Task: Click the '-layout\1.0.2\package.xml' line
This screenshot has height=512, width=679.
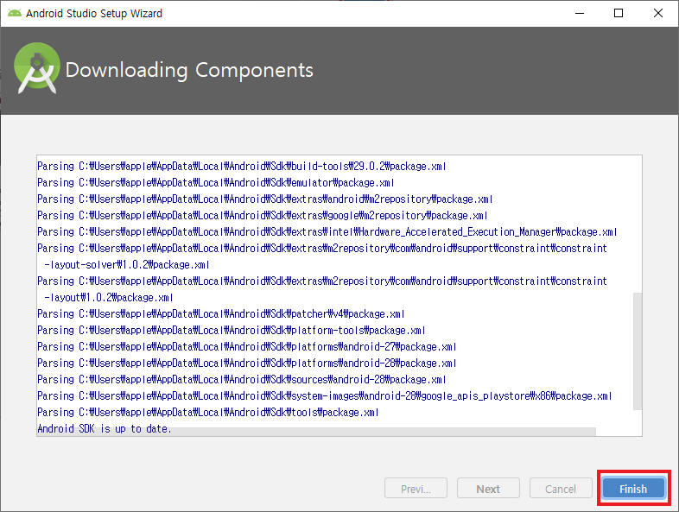Action: [108, 298]
